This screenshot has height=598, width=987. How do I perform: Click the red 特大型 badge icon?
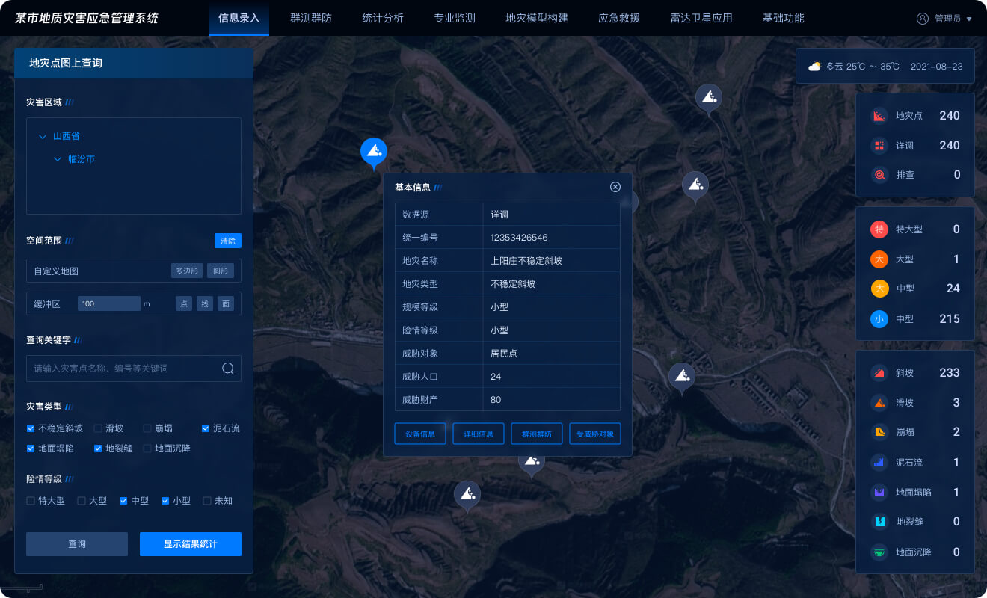[x=879, y=229]
